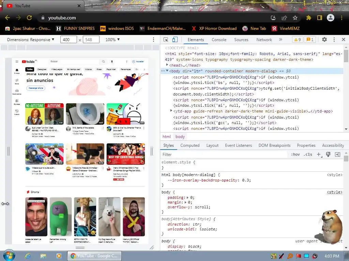This screenshot has width=349, height=261.
Task: Share this page icon in address bar
Action: 284,18
